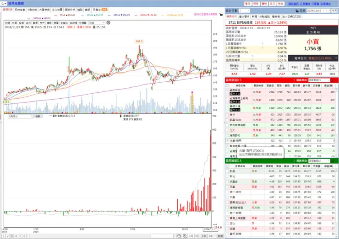Screen dimensions: 339x239
Task: Open the 關鍵券商 dropdown in red header
Action: (x=319, y=80)
